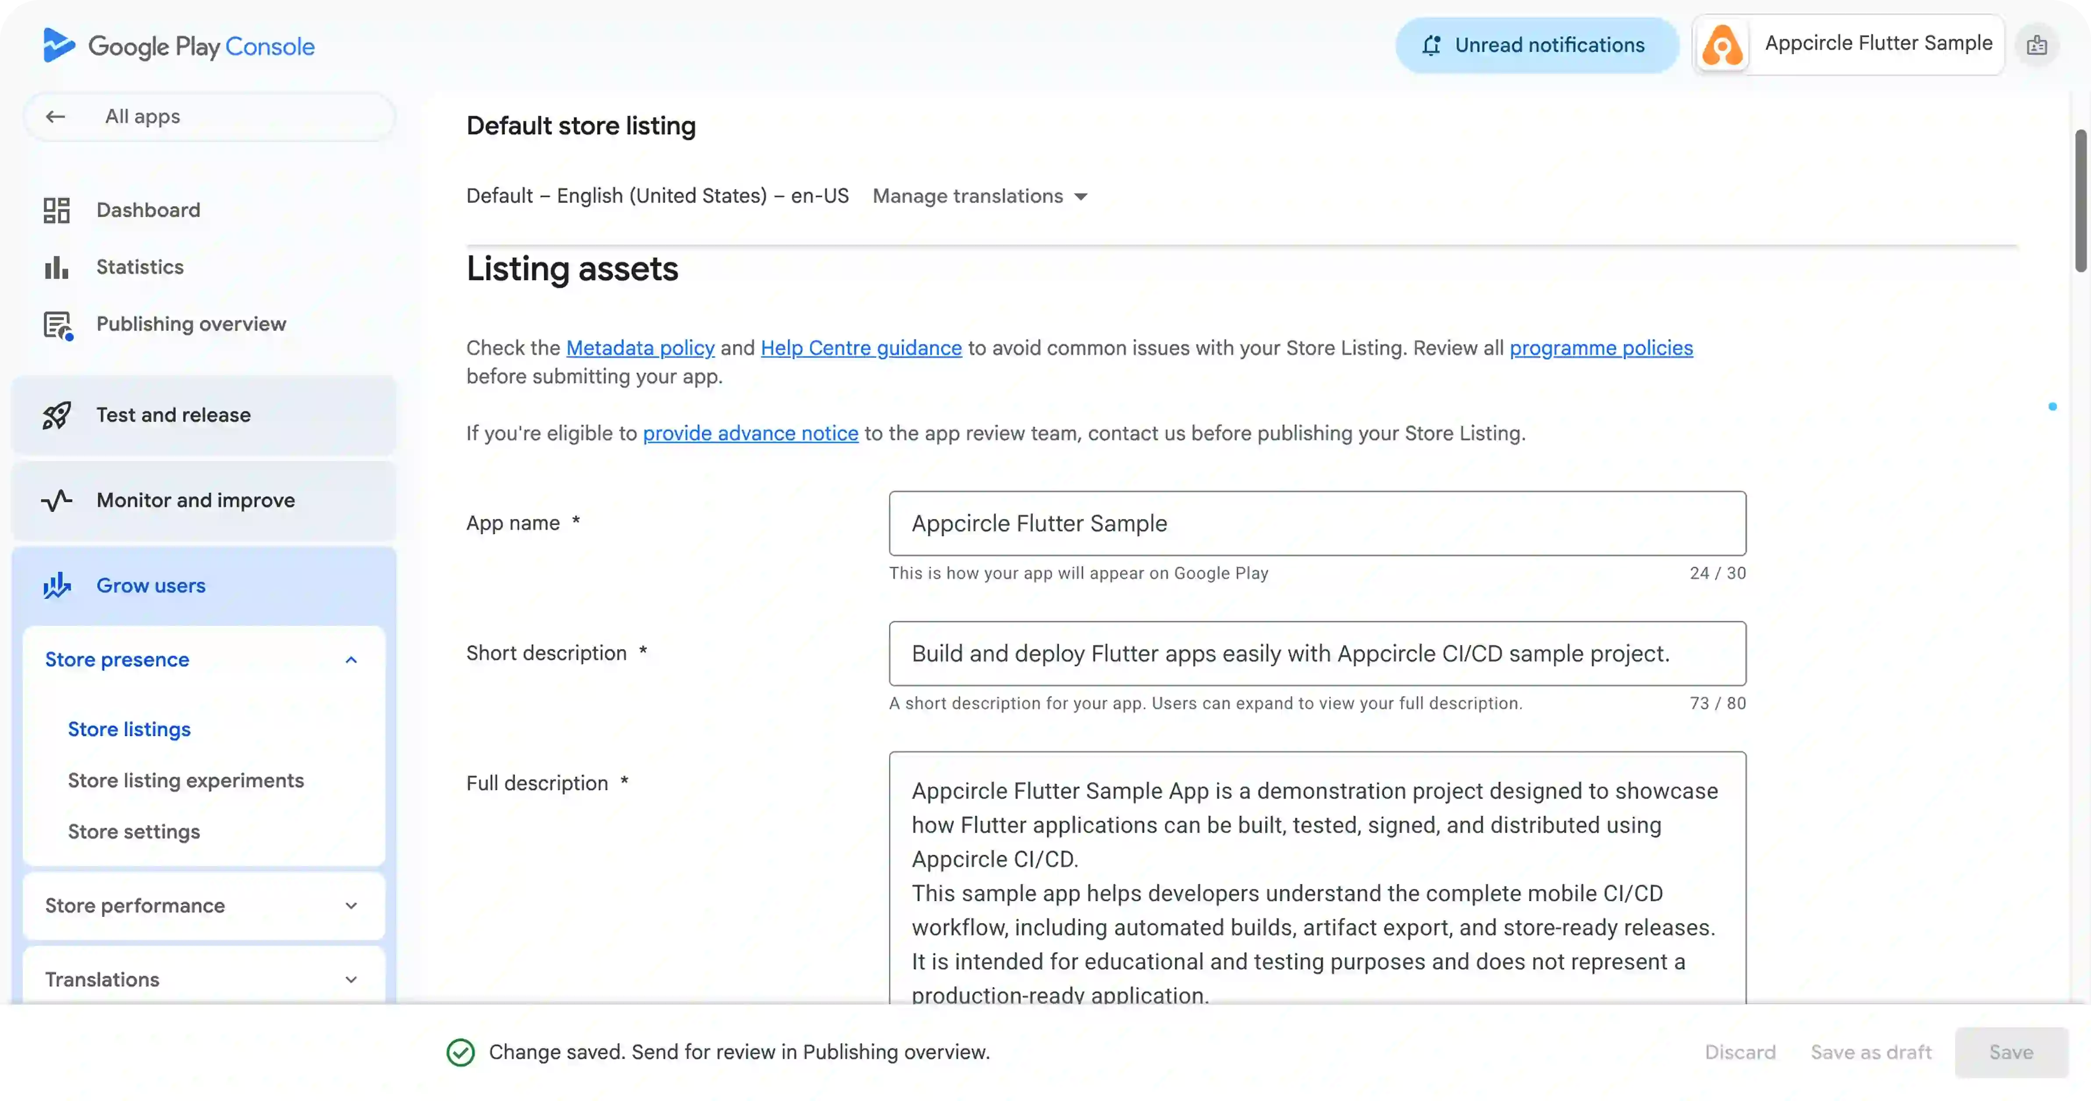Click the Save as draft button
Image resolution: width=2091 pixels, height=1101 pixels.
coord(1870,1052)
